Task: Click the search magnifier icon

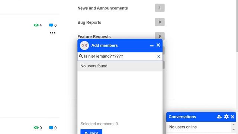Action: point(81,56)
